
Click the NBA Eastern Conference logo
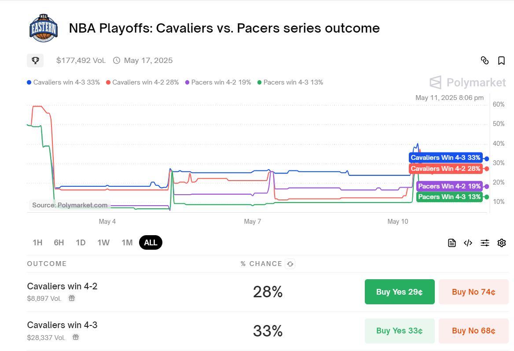[43, 28]
